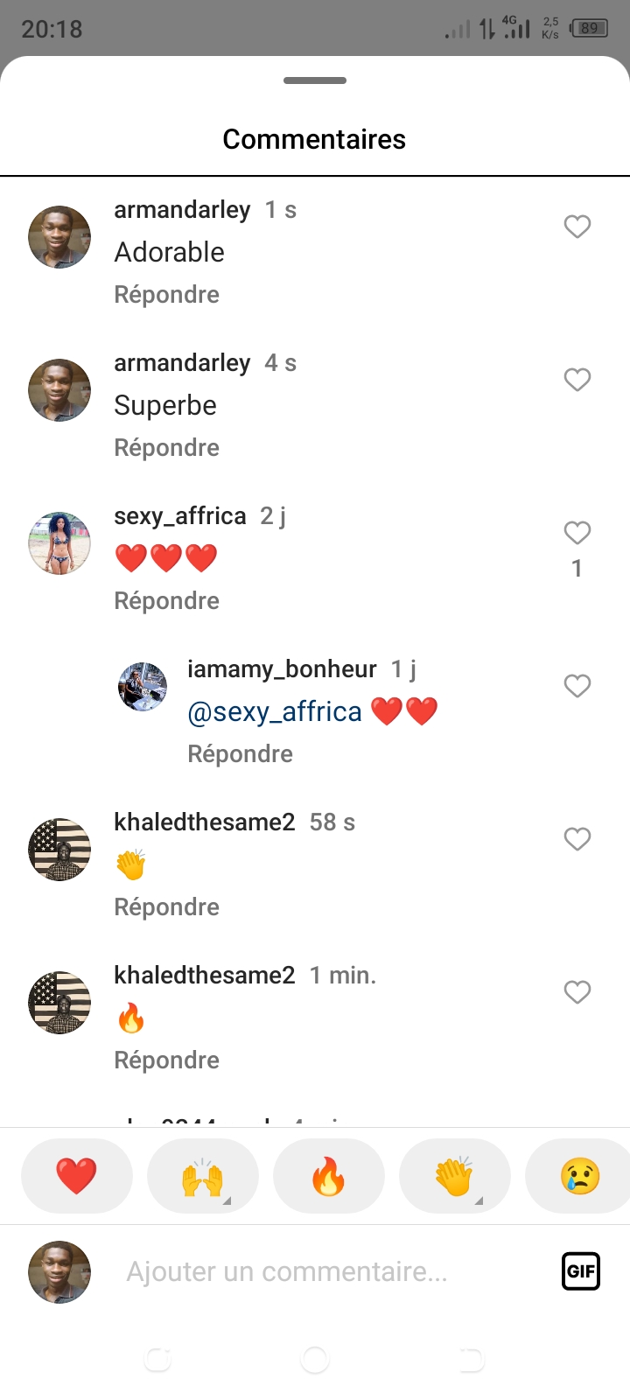
Task: Insert the crying face quick reaction
Action: pos(579,1176)
